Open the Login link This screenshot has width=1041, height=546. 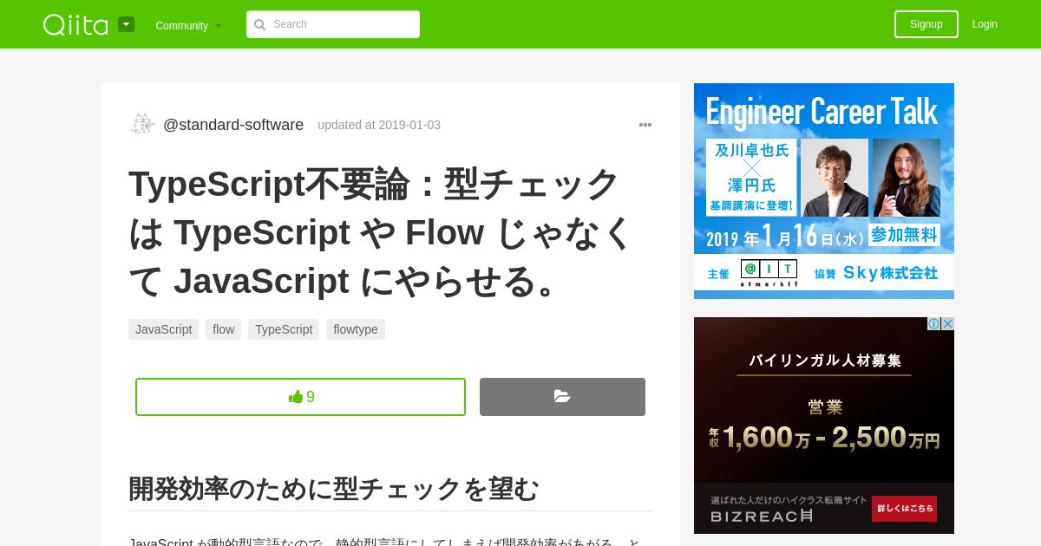point(985,24)
